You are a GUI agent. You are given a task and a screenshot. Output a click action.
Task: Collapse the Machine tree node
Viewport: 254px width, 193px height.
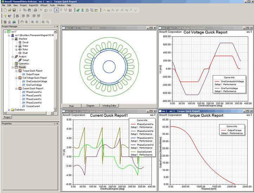pos(13,39)
